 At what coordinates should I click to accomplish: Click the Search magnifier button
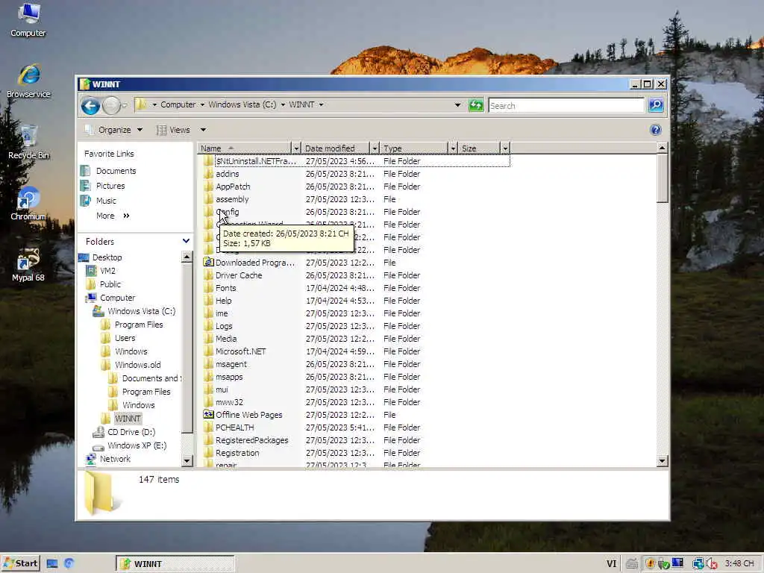pos(656,104)
